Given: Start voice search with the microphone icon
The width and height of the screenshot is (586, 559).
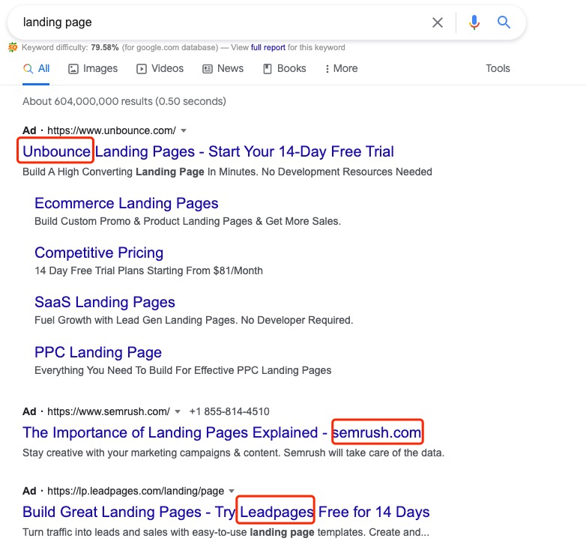Looking at the screenshot, I should coord(474,22).
